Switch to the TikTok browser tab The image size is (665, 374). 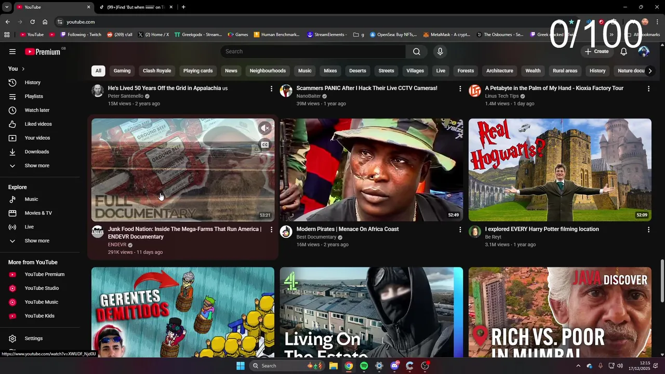[x=136, y=7]
